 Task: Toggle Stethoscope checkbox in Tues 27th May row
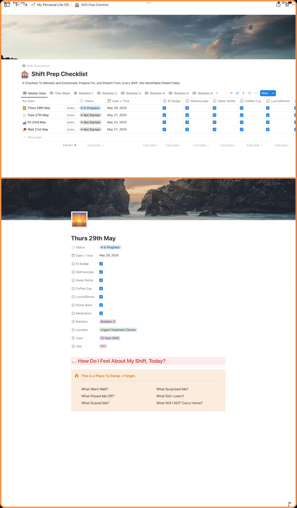tap(187, 115)
